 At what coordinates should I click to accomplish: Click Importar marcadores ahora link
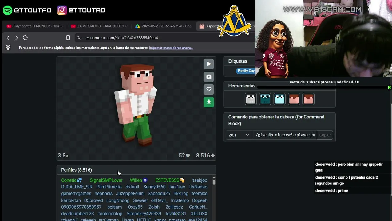[171, 48]
